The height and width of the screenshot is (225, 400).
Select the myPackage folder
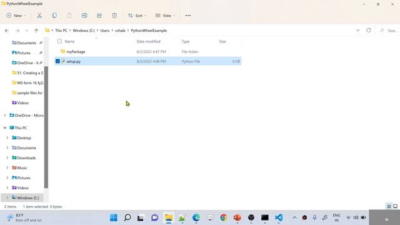click(x=76, y=51)
